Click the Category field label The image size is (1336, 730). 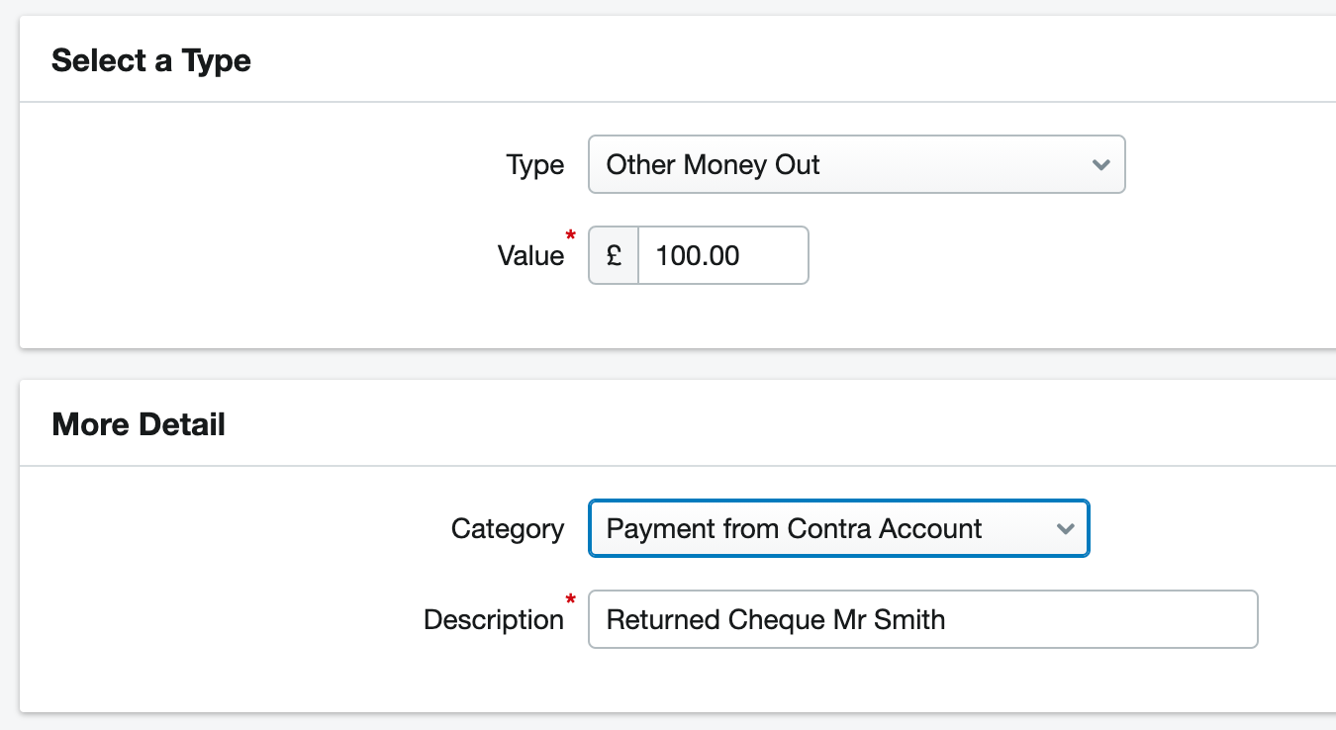pyautogui.click(x=507, y=529)
